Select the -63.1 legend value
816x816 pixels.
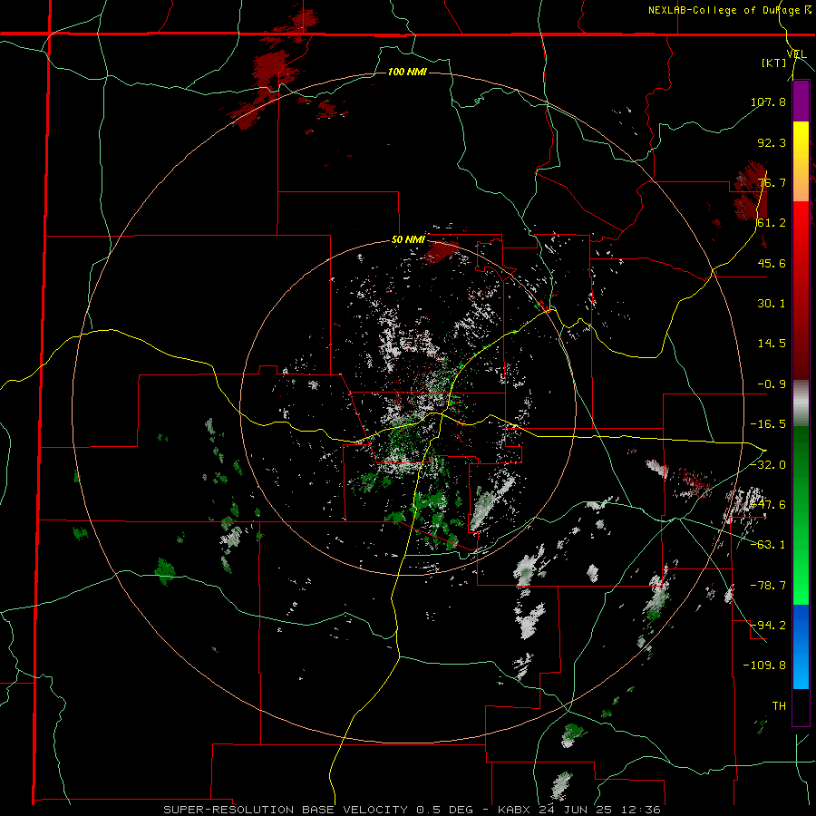coord(768,545)
